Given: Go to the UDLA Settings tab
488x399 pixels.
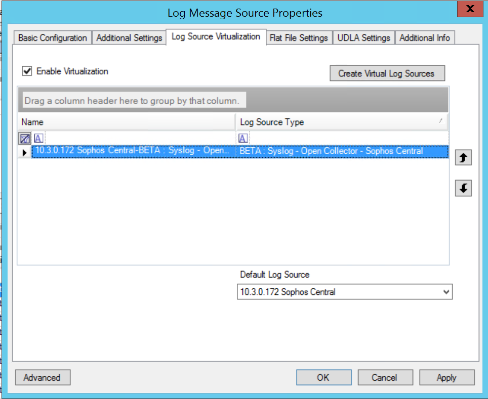Looking at the screenshot, I should (363, 38).
